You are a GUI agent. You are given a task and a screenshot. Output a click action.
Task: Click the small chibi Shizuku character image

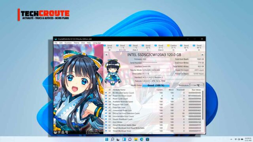click(x=112, y=72)
